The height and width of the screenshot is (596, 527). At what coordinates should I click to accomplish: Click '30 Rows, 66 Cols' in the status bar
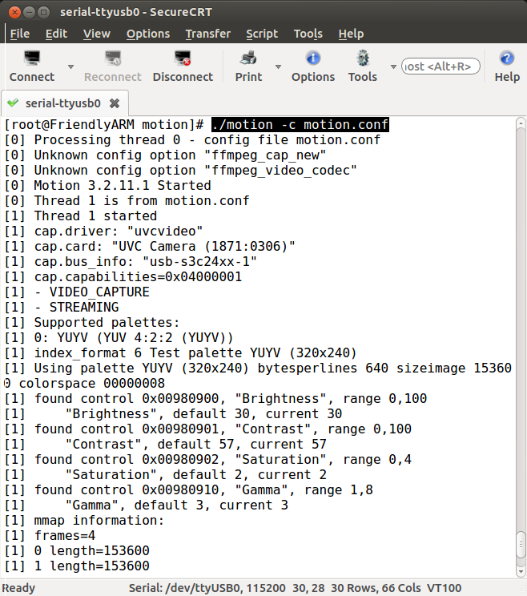376,588
